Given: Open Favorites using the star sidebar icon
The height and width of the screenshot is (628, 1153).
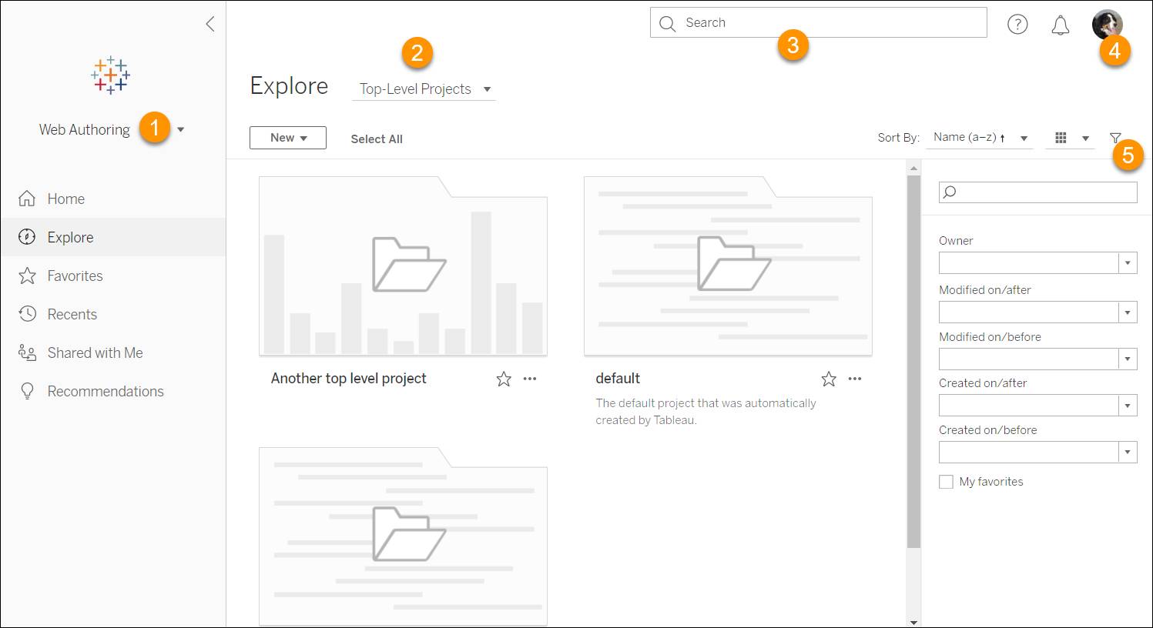Looking at the screenshot, I should pos(28,276).
